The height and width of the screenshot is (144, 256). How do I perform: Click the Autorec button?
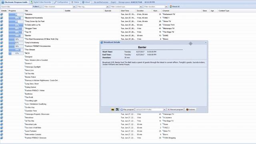click(191, 110)
